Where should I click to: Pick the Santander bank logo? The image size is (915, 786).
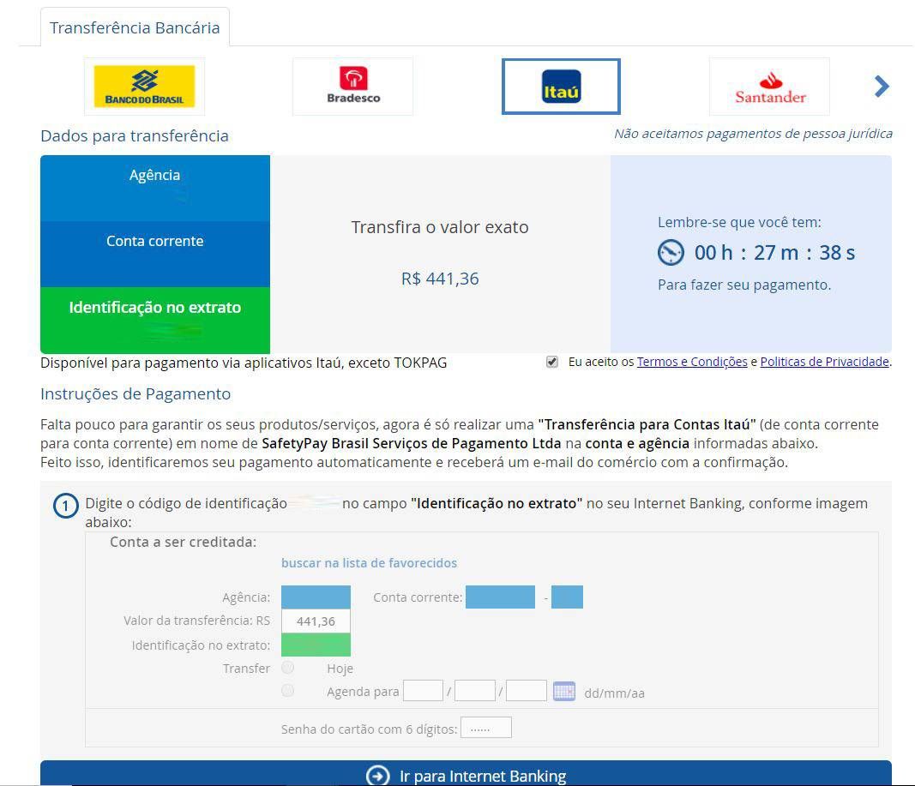(x=770, y=87)
